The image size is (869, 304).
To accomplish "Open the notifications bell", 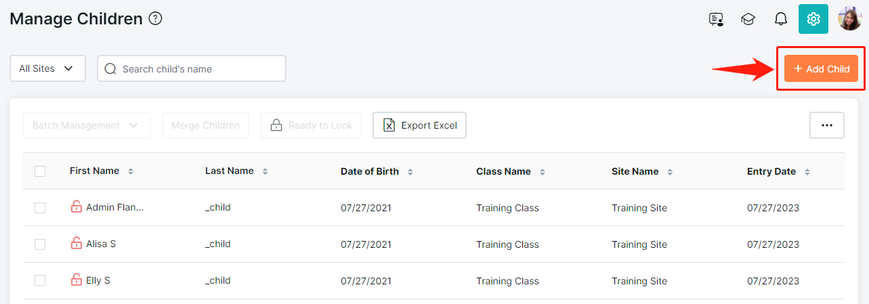I will tap(780, 19).
